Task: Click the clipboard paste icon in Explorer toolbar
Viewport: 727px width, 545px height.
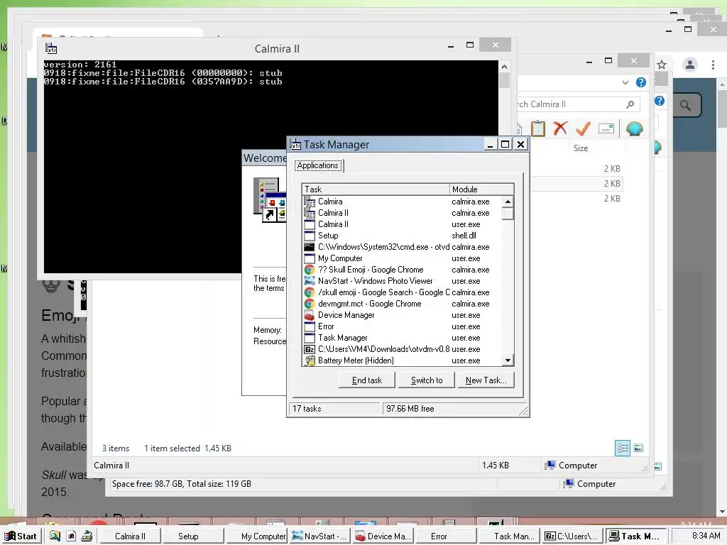Action: [538, 128]
